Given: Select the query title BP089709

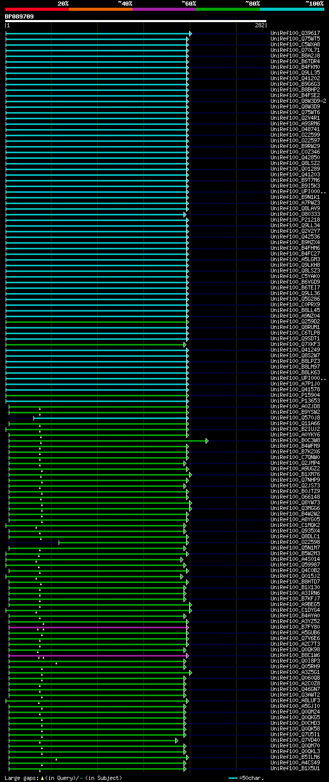Looking at the screenshot, I should tap(20, 16).
